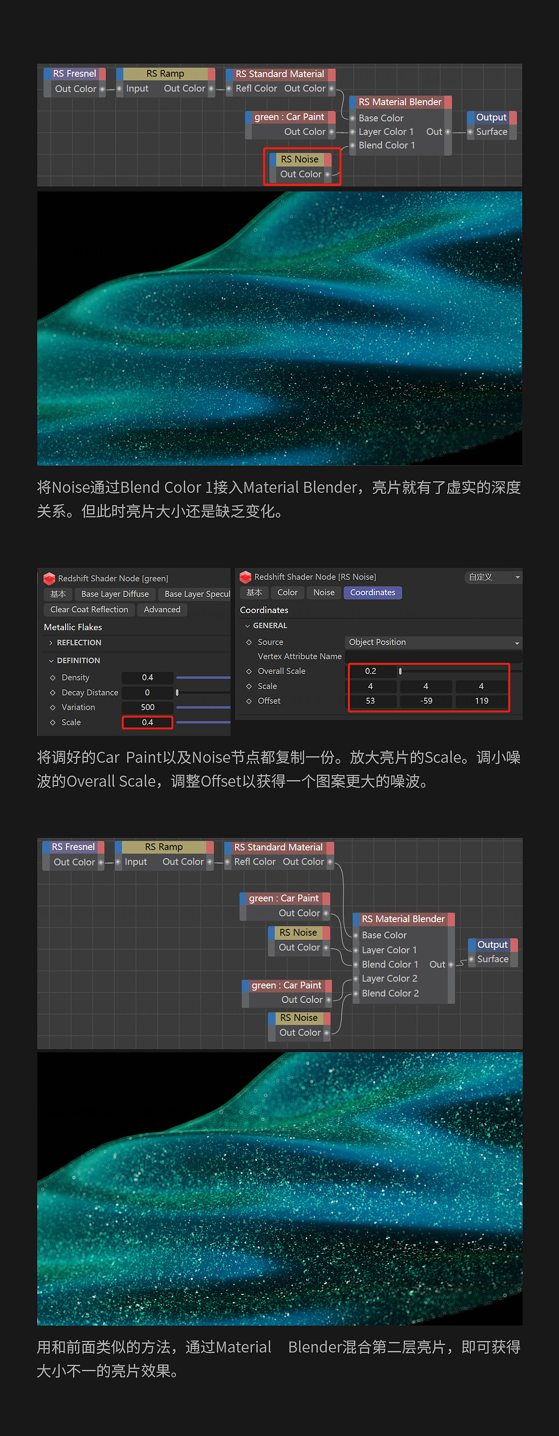
Task: Click the Decay Distance field showing 0
Action: (x=147, y=692)
